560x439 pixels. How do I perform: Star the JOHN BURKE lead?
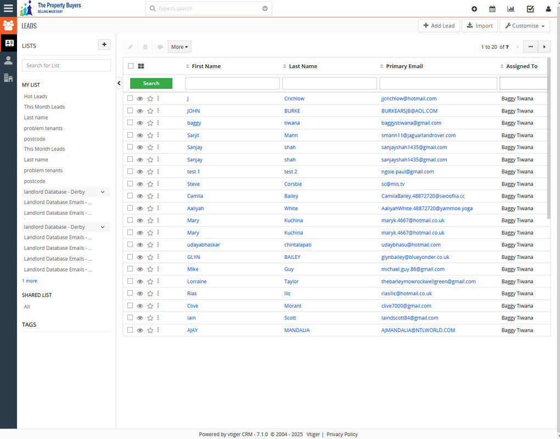coord(150,111)
